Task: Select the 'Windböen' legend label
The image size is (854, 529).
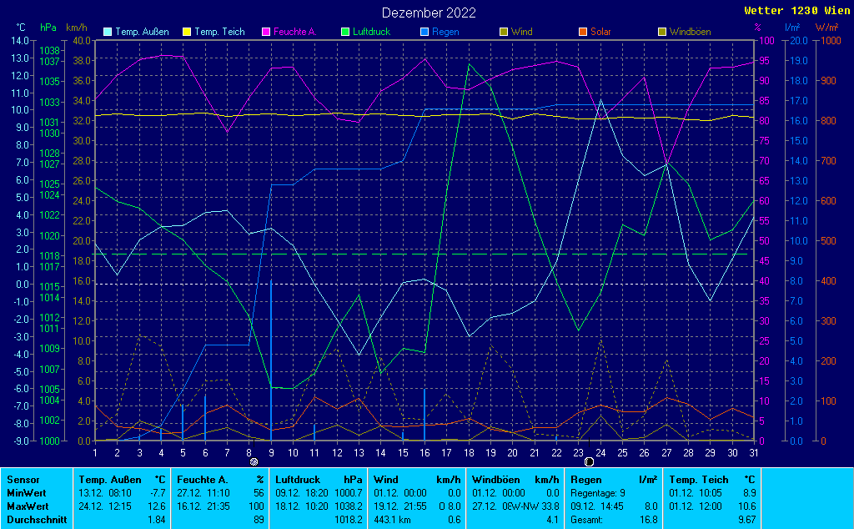Action: tap(690, 33)
